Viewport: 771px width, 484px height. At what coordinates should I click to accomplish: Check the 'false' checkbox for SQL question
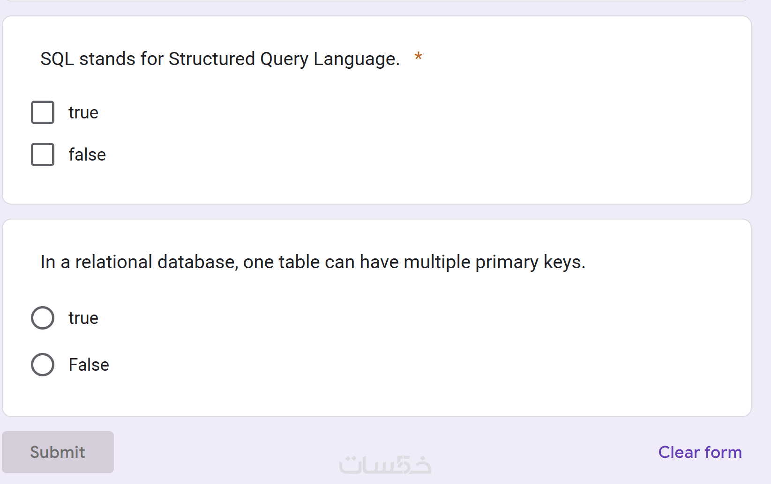43,154
